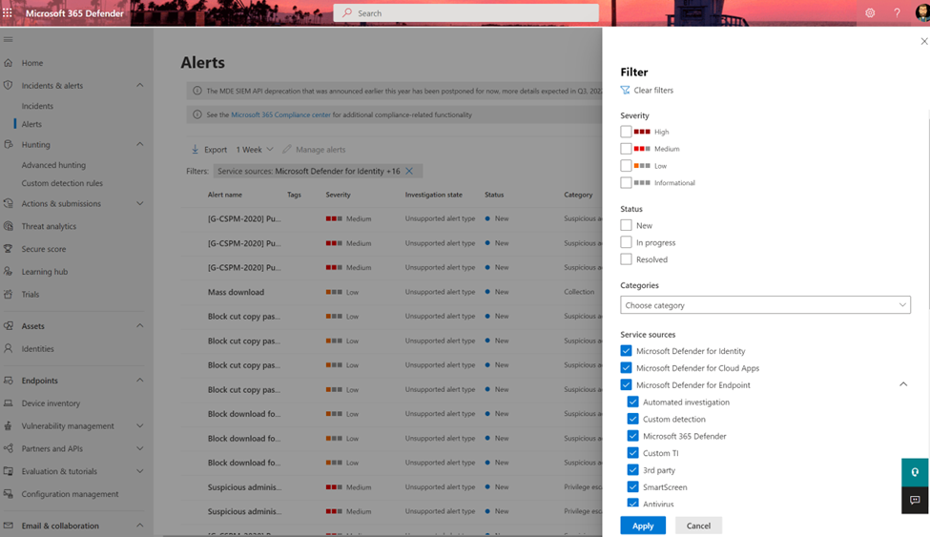Check the New status checkbox
930x537 pixels.
(x=626, y=225)
